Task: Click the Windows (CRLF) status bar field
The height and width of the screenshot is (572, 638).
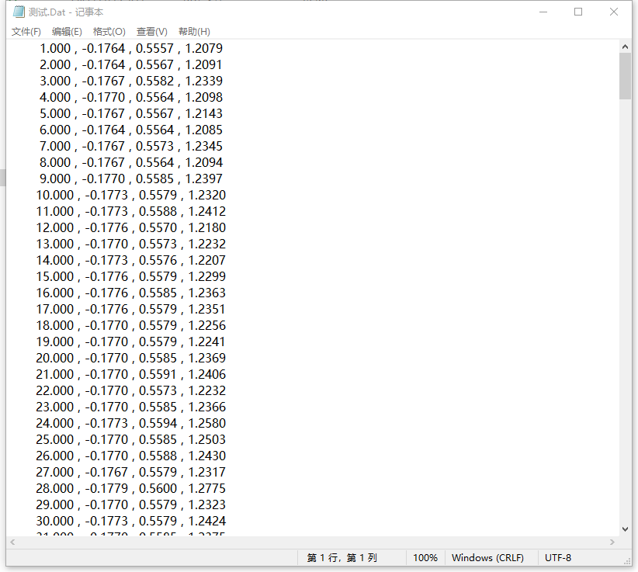Action: point(487,558)
